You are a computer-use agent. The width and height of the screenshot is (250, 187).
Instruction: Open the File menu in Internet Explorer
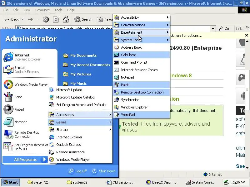pos(5,10)
